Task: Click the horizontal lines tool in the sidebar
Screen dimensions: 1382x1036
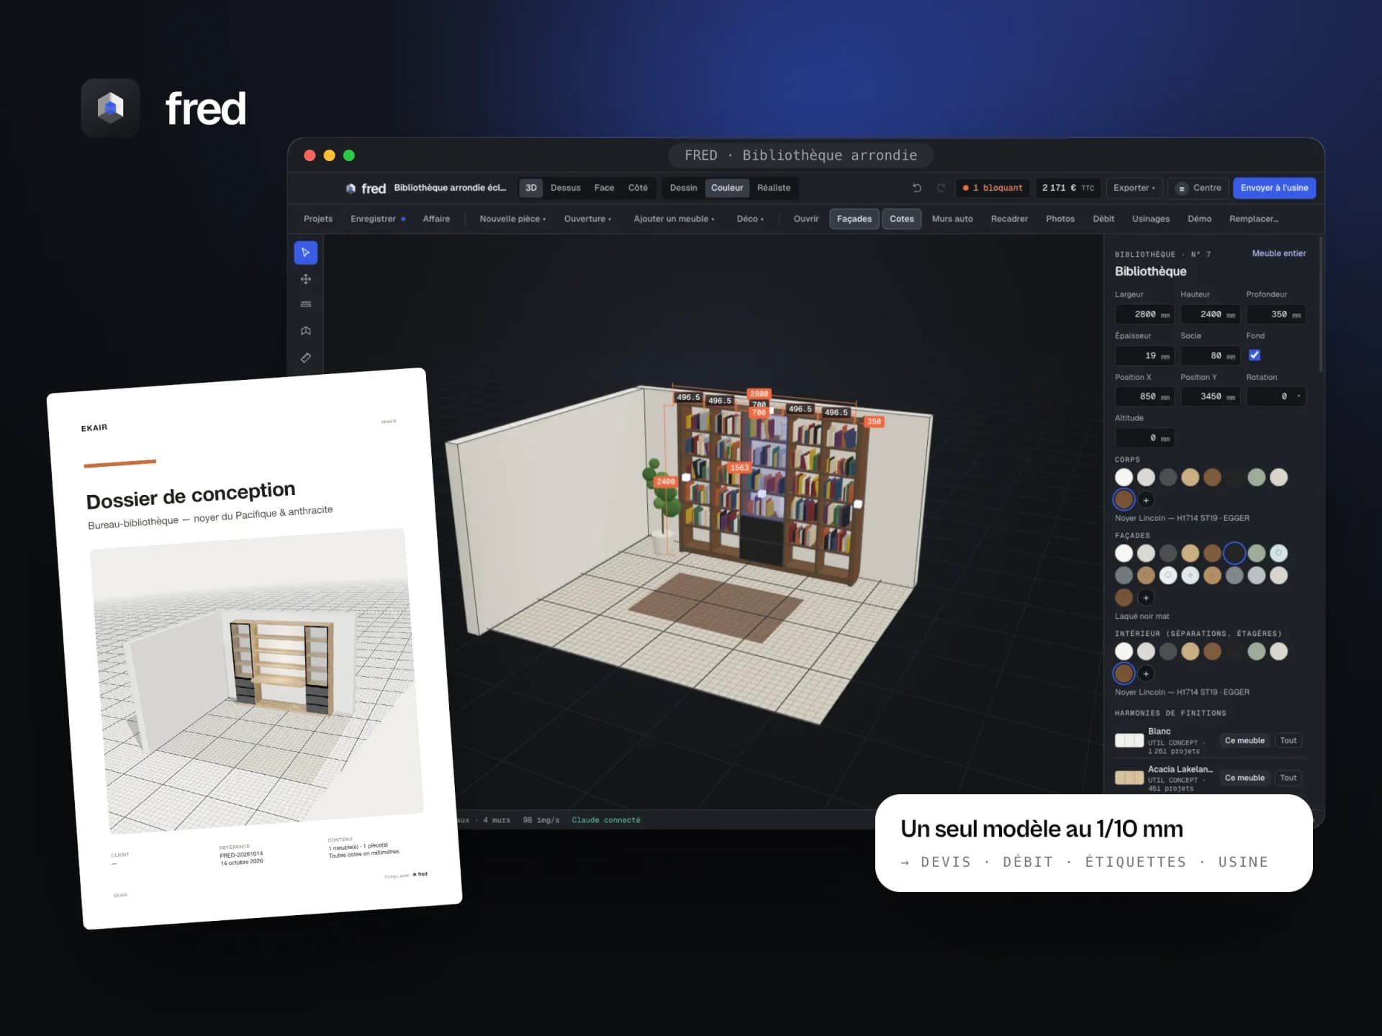Action: (x=305, y=304)
